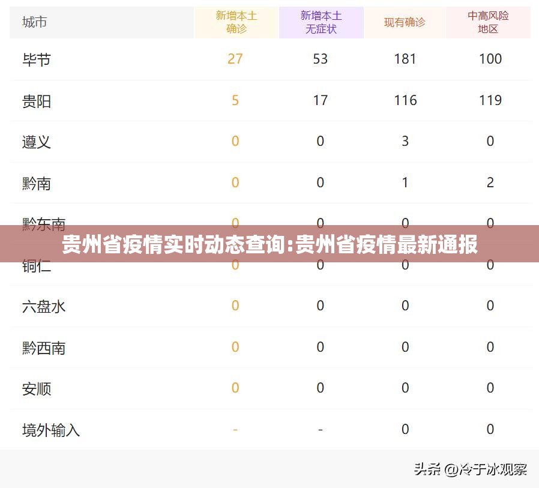Viewport: 539px width, 488px height.
Task: Click the 六盘水 city name
Action: pyautogui.click(x=44, y=306)
